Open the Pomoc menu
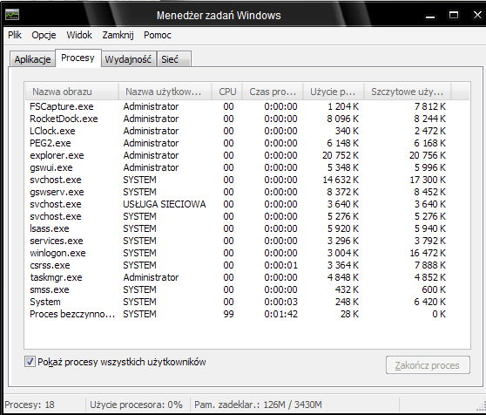The height and width of the screenshot is (415, 486). pos(157,35)
